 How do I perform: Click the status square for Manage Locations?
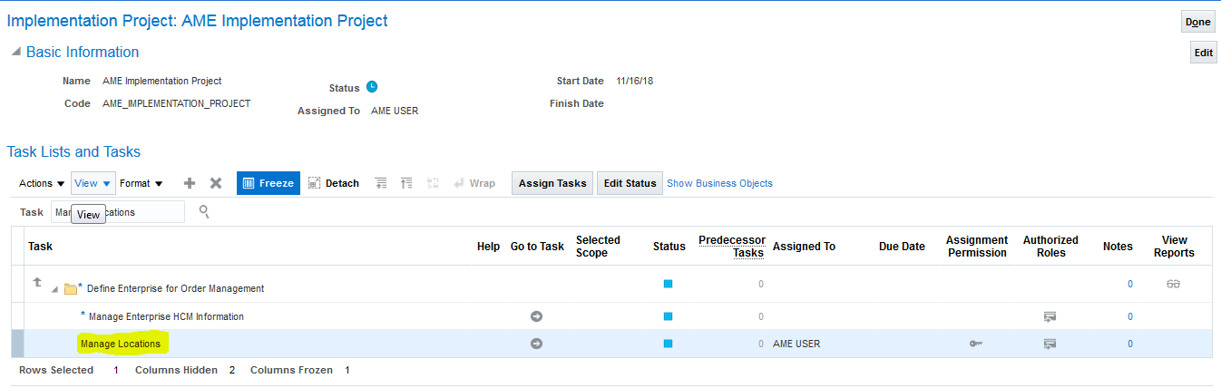(x=669, y=344)
